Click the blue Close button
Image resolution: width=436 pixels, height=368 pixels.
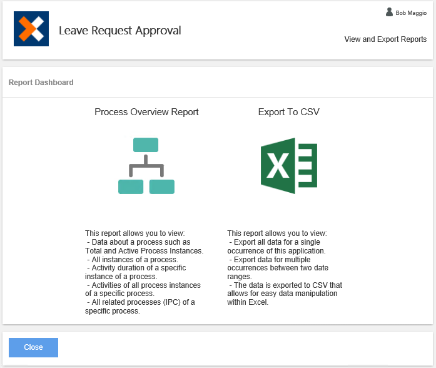coord(33,347)
